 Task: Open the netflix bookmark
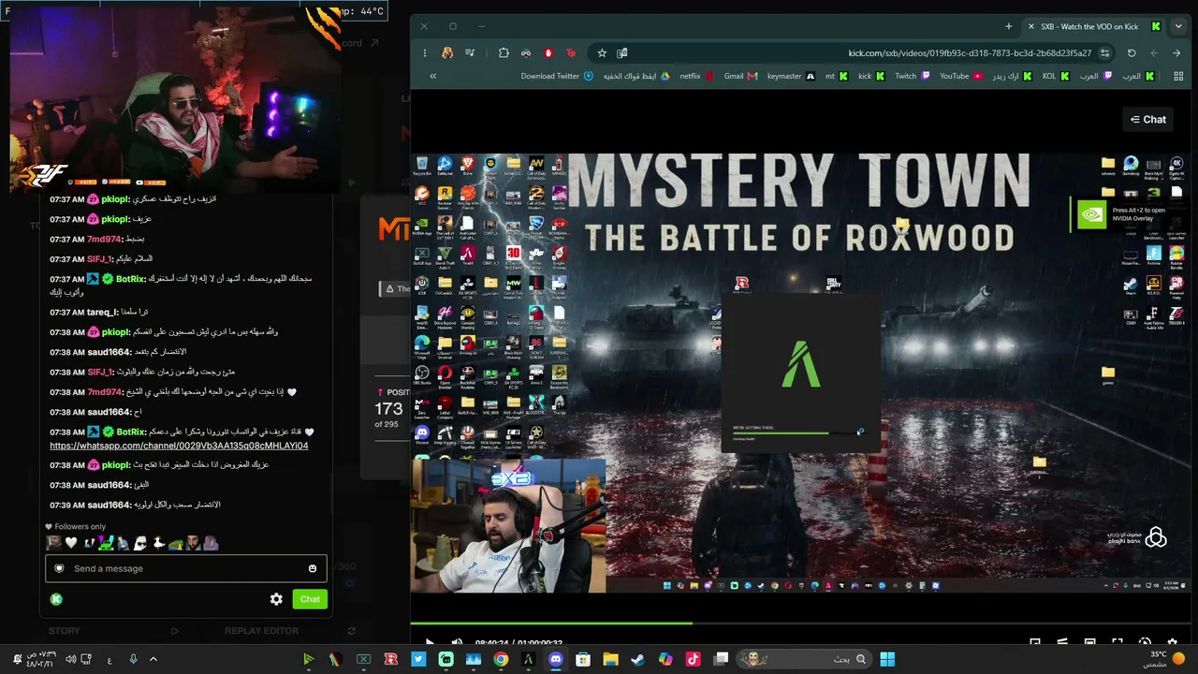696,76
